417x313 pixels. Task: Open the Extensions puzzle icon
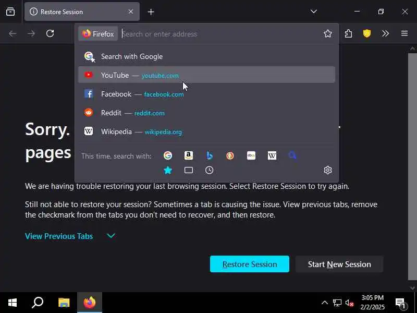click(348, 33)
